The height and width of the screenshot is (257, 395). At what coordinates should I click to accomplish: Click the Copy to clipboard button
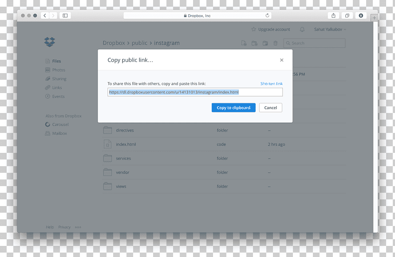click(x=233, y=108)
